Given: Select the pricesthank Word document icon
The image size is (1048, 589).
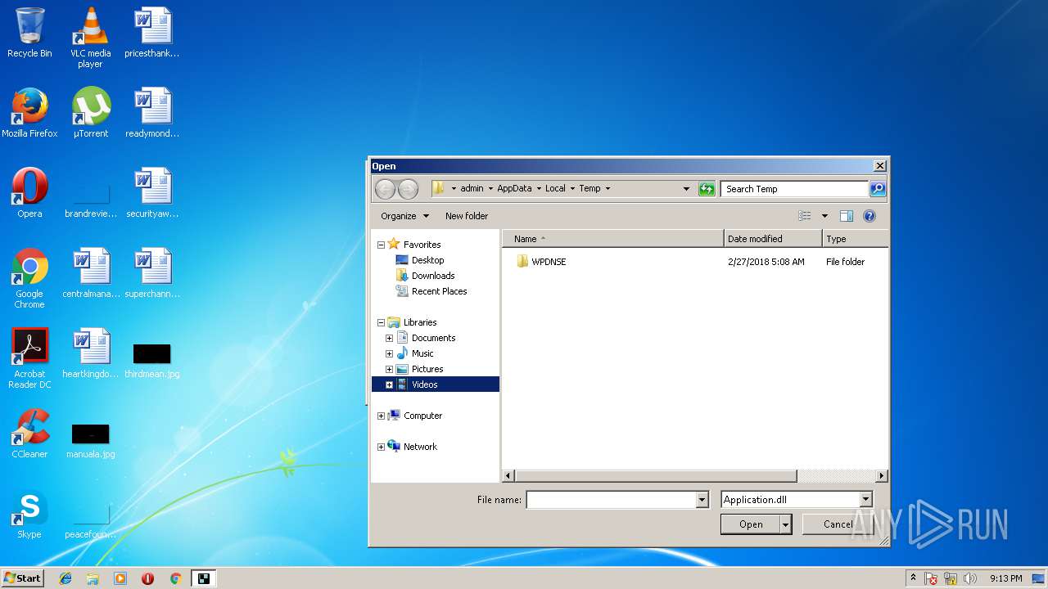Looking at the screenshot, I should [152, 33].
